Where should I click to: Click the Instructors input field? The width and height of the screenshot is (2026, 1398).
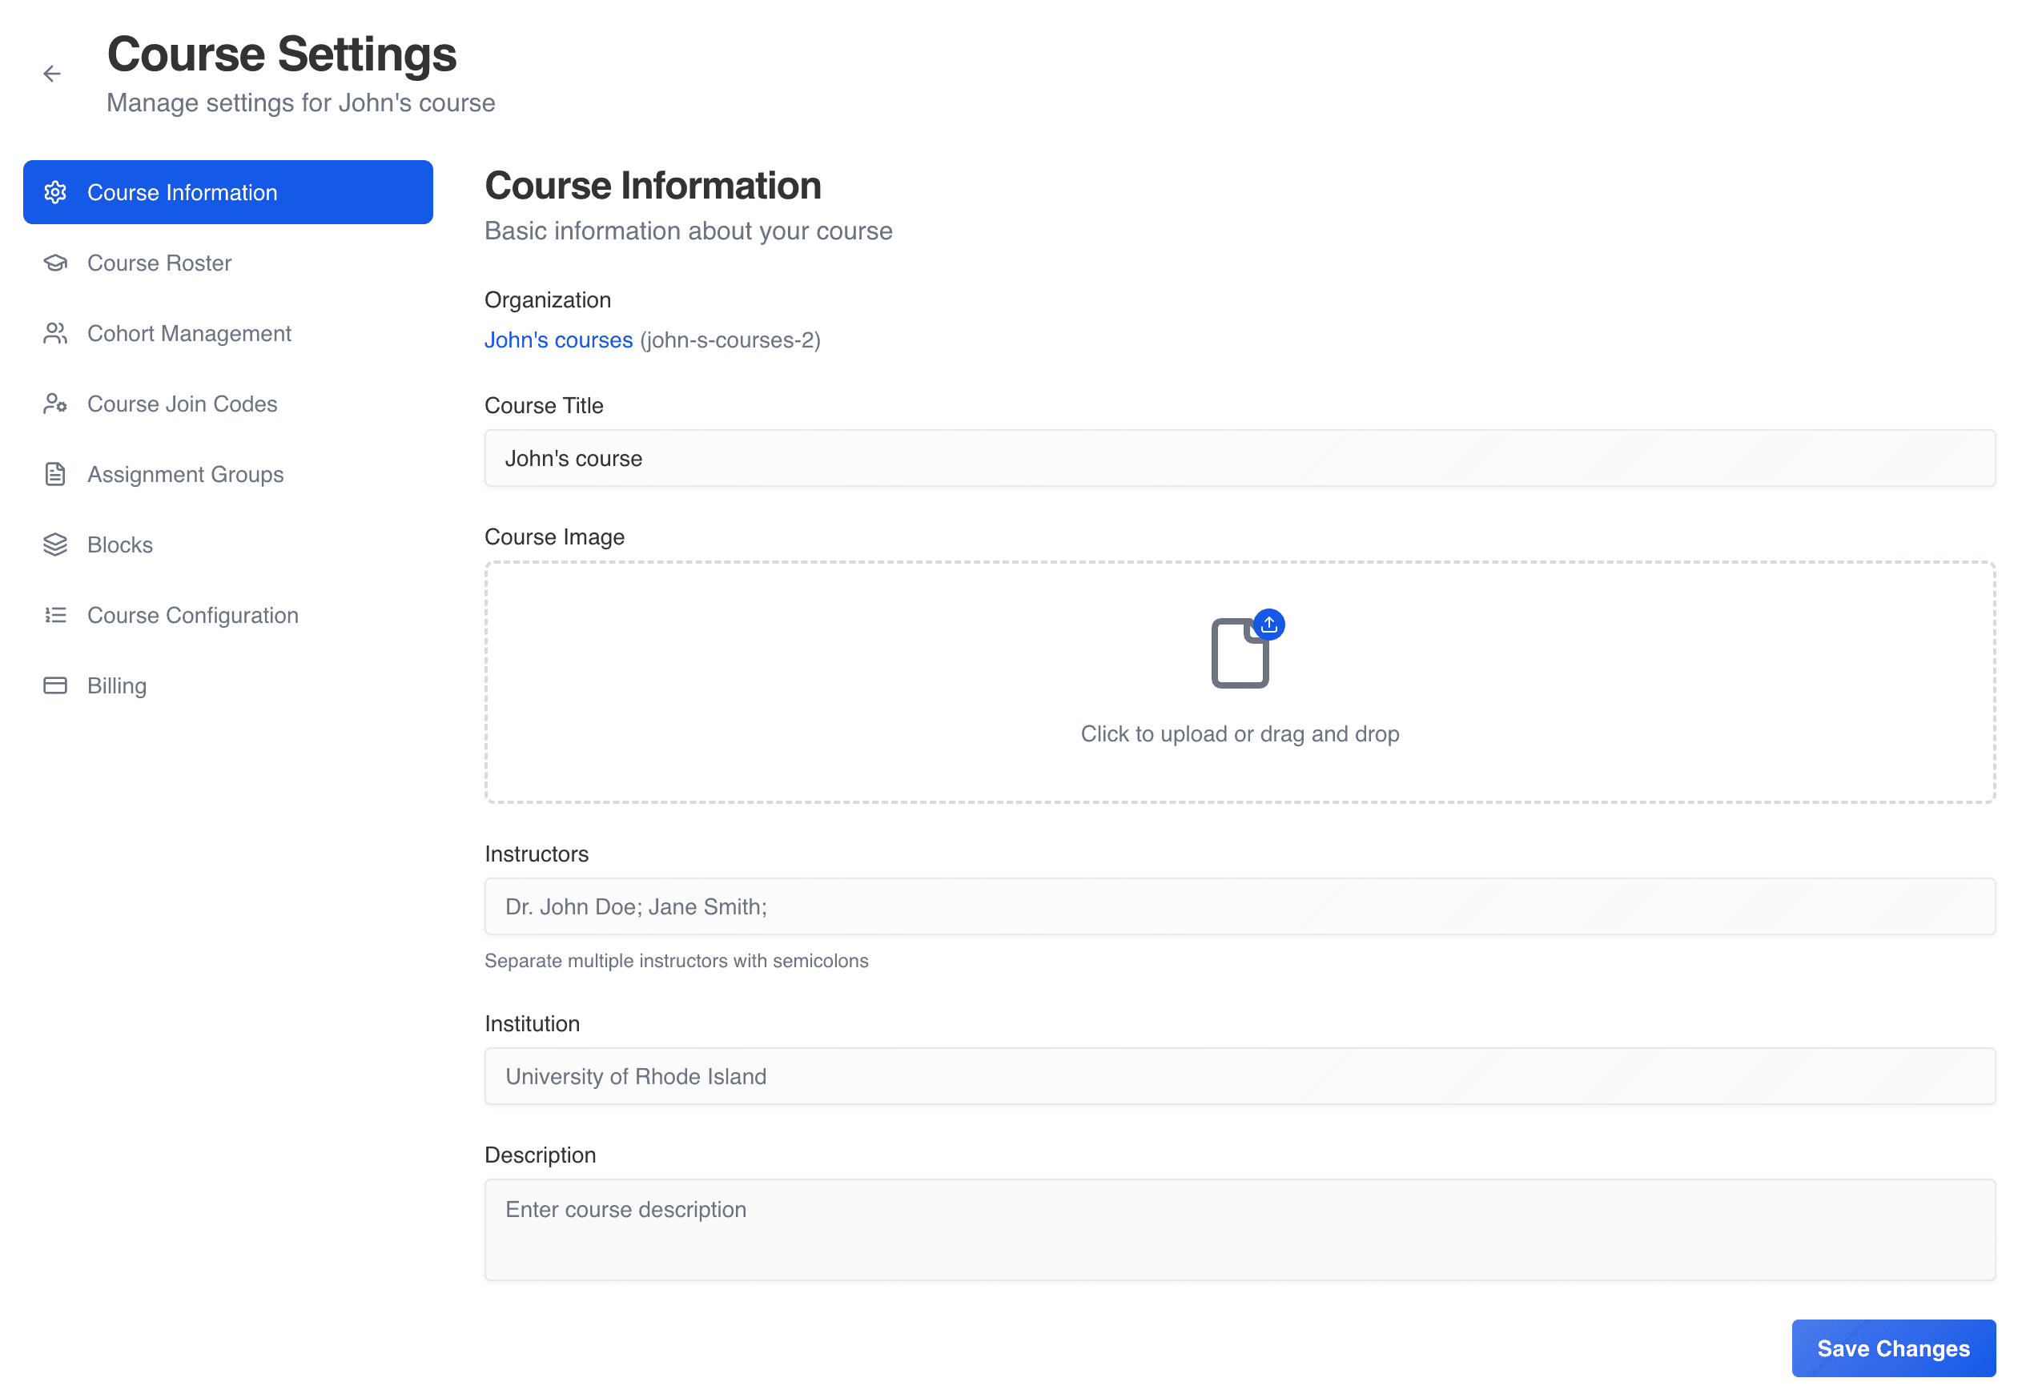[1240, 906]
